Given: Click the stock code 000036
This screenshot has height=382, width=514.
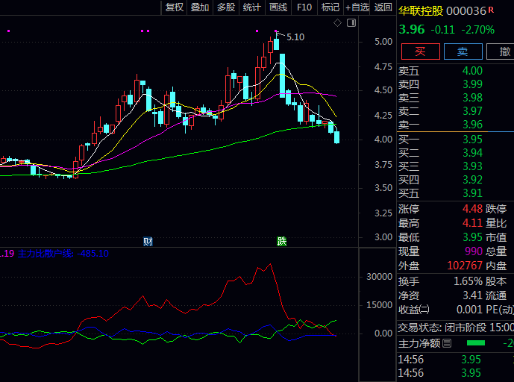Looking at the screenshot, I should tap(466, 11).
